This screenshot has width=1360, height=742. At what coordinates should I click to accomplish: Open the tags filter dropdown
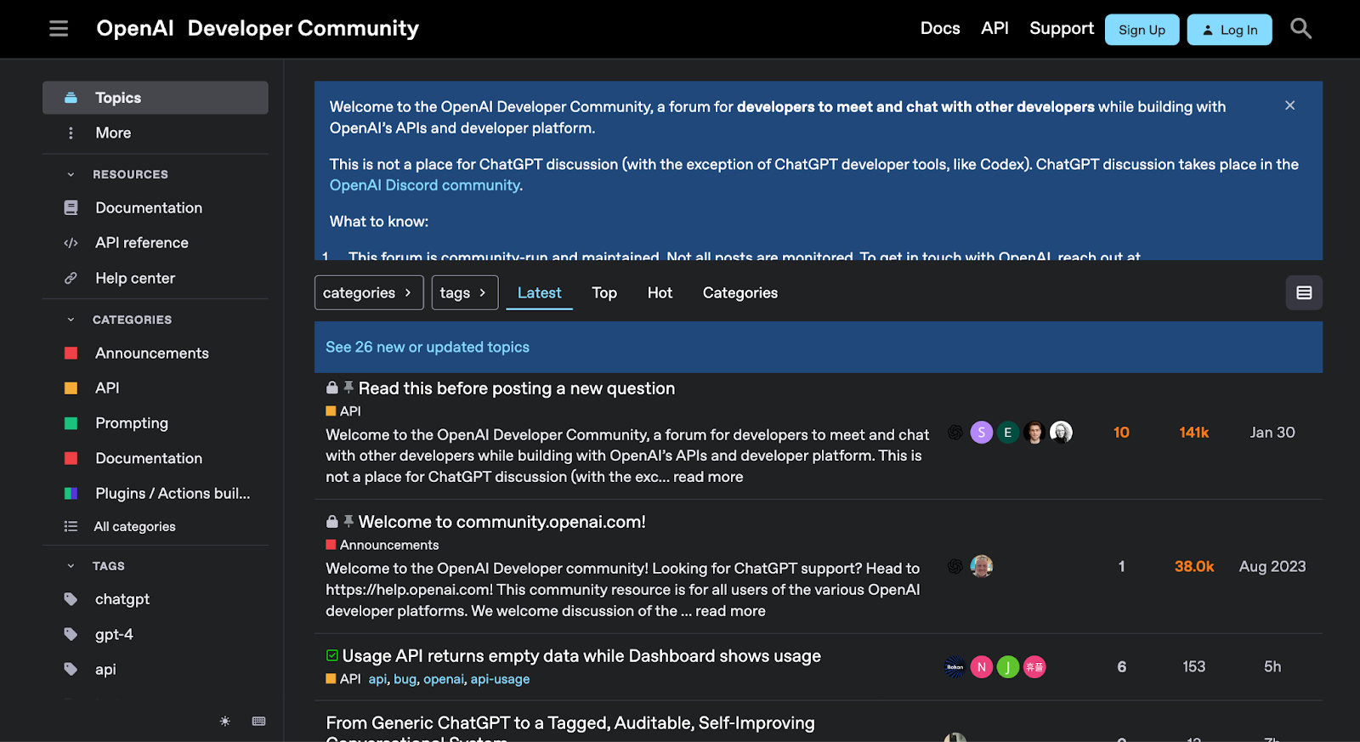click(465, 293)
